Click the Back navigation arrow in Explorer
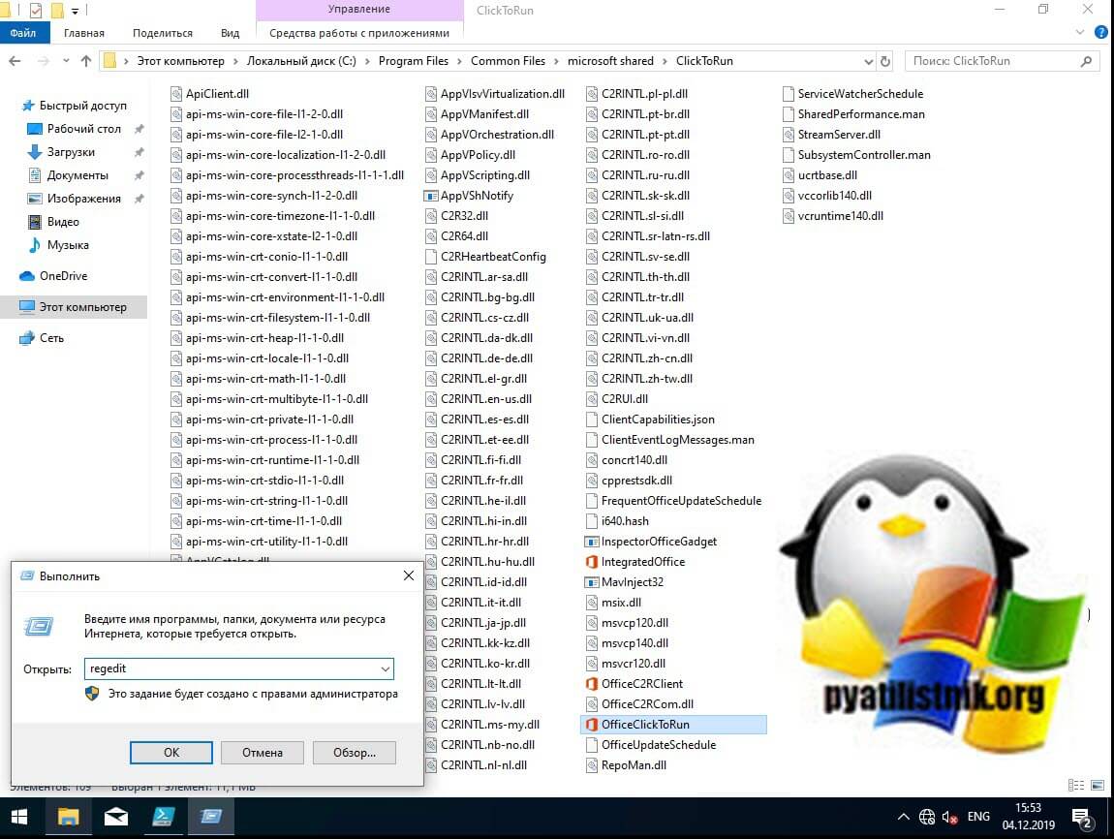This screenshot has width=1114, height=839. click(x=15, y=61)
